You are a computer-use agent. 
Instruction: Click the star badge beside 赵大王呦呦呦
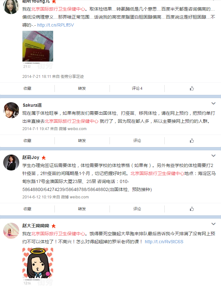pyautogui.click(x=53, y=226)
